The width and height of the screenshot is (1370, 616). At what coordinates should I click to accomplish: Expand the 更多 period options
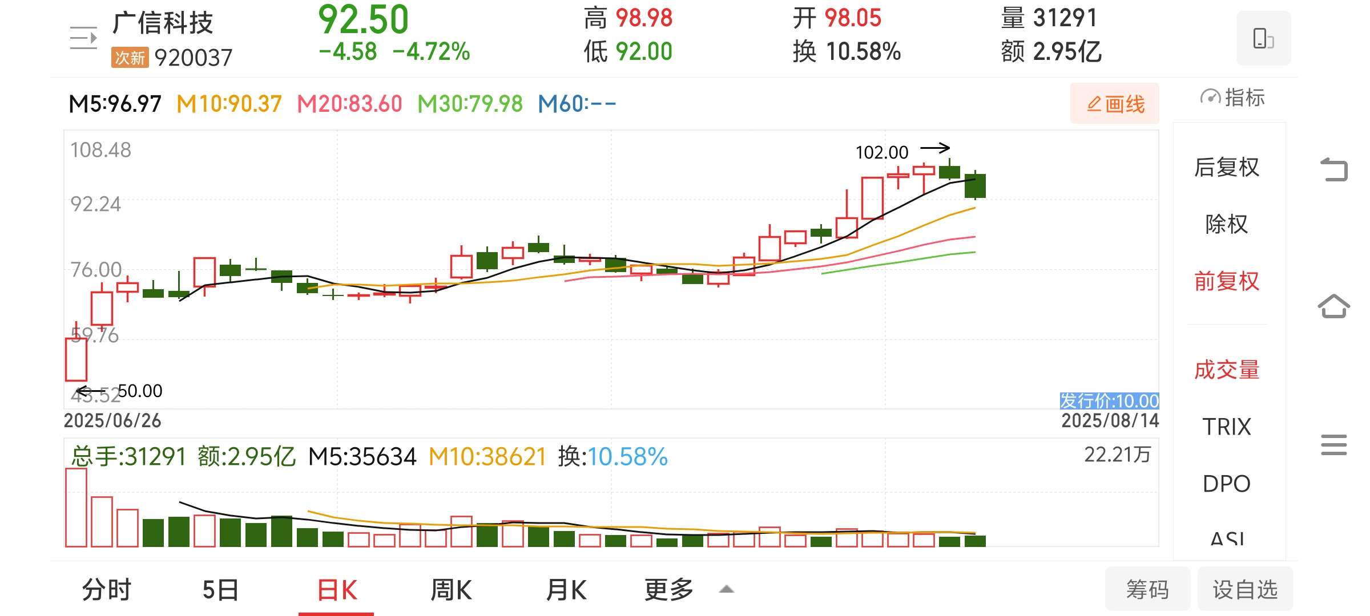click(669, 589)
